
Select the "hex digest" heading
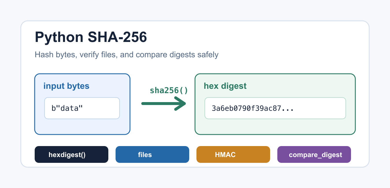click(x=225, y=86)
